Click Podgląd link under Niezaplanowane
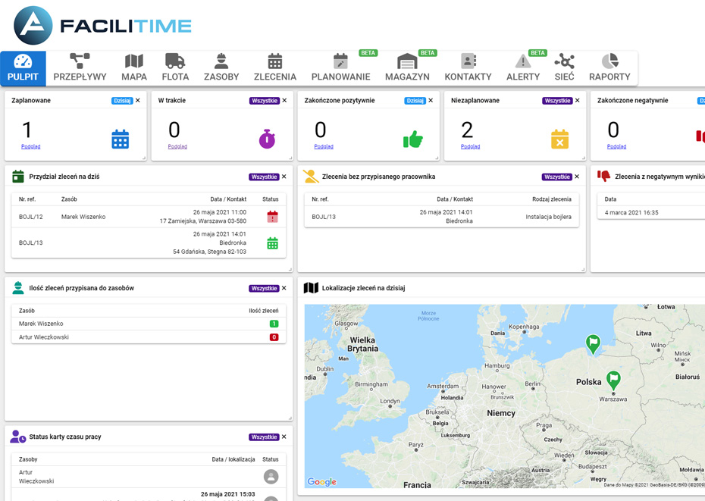705x501 pixels. point(470,147)
